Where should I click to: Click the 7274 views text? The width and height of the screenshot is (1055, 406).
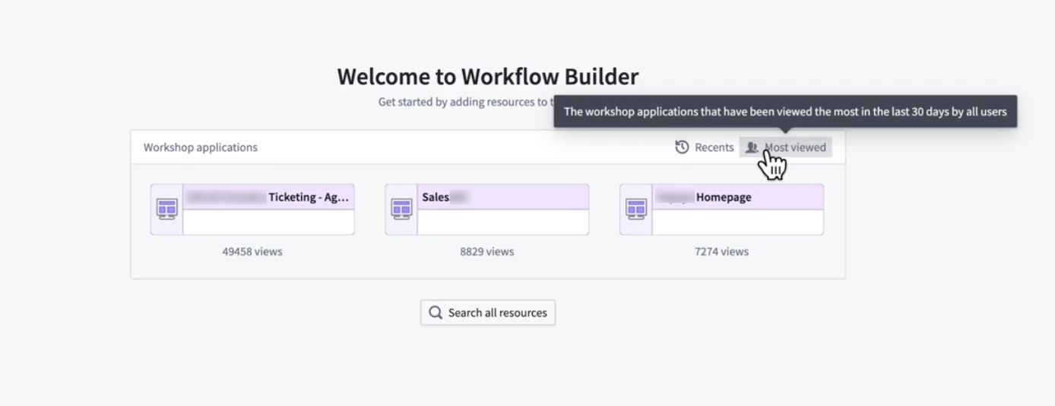point(721,252)
